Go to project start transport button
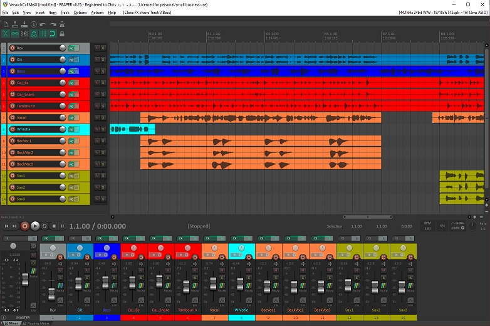Screen dimensions: 490x326 point(6,226)
